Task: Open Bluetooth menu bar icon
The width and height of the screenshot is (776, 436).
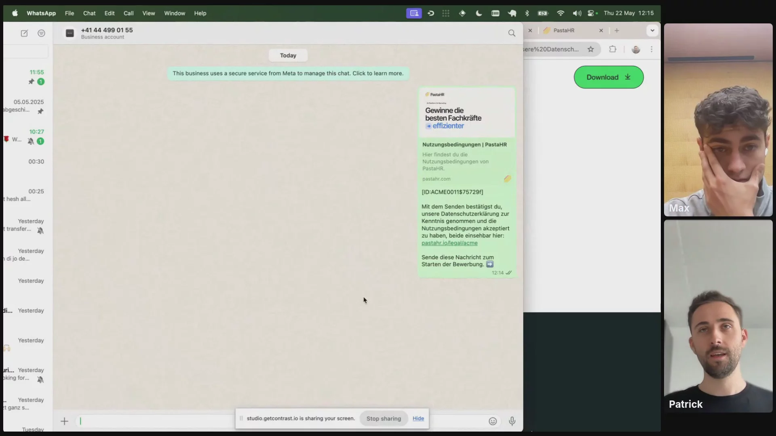Action: pos(527,13)
